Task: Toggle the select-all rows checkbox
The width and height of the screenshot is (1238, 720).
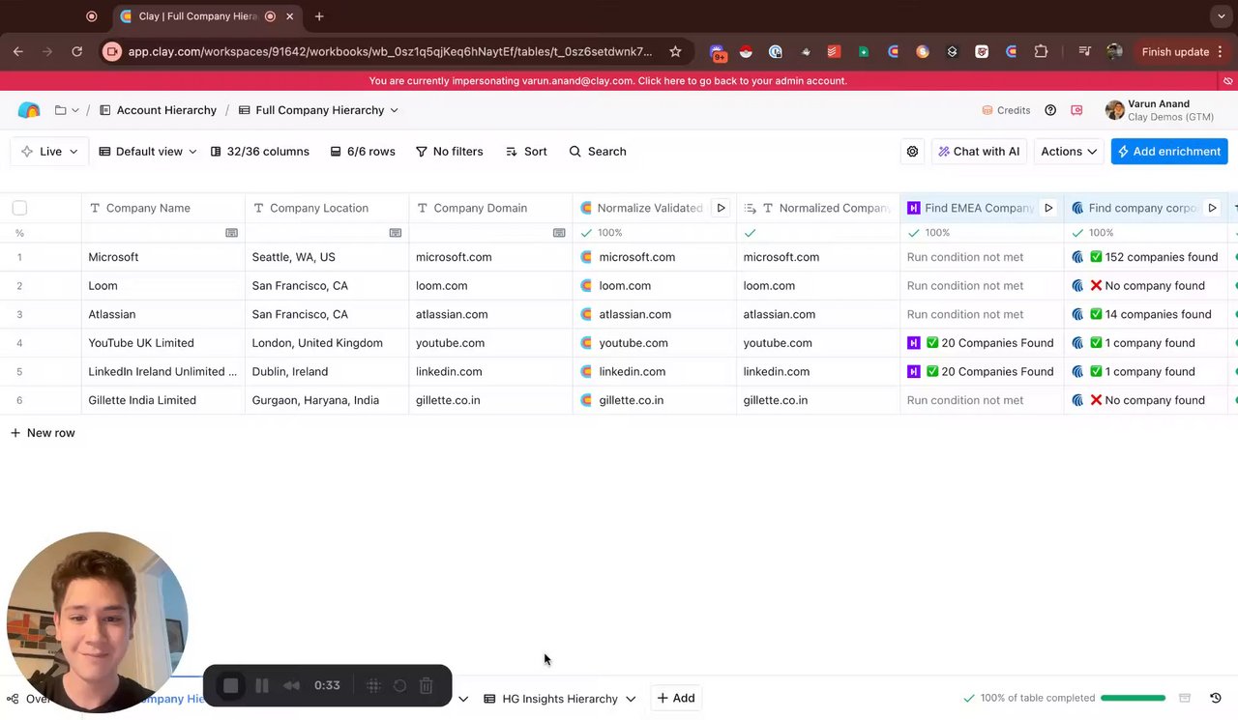Action: point(19,208)
